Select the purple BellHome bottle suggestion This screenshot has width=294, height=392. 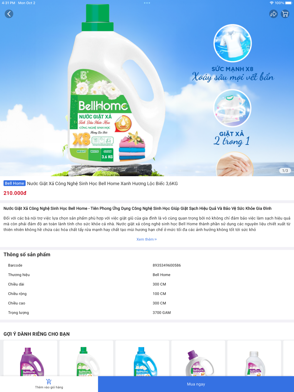pyautogui.click(x=31, y=359)
